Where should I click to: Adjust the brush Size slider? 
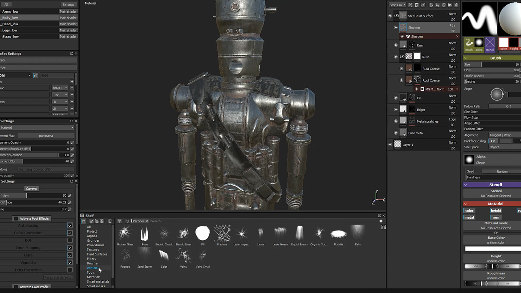pos(492,64)
